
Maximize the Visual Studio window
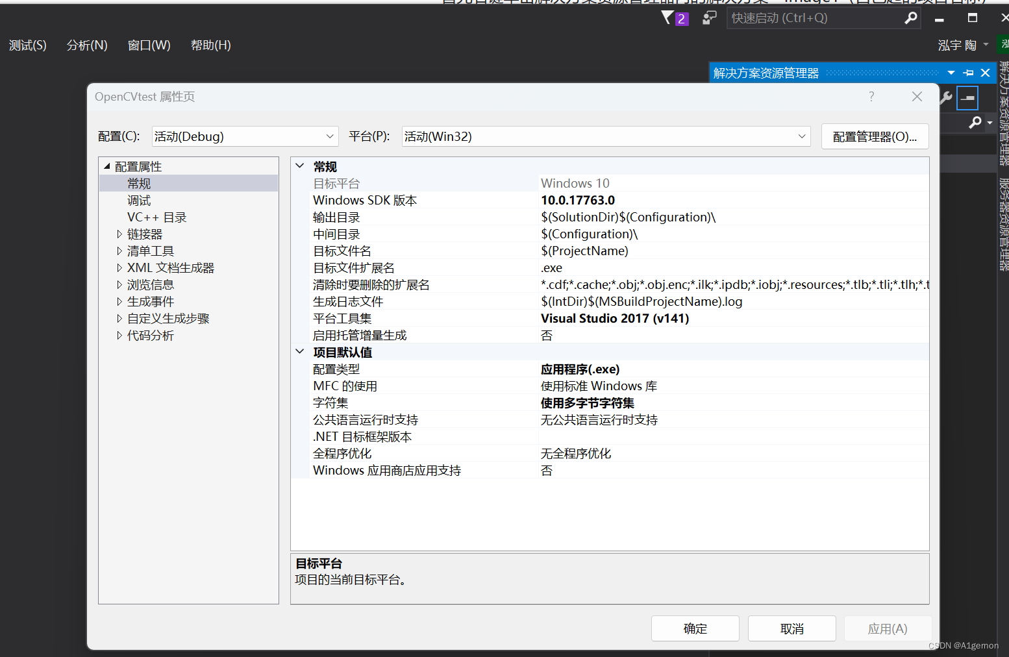click(972, 18)
